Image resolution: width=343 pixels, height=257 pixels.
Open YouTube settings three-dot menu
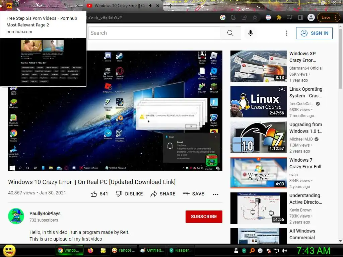click(287, 33)
